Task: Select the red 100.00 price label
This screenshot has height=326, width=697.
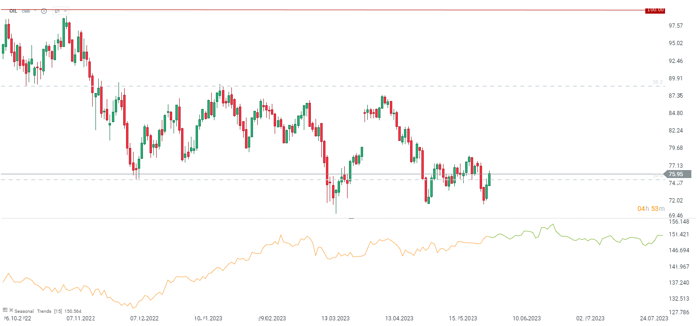Action: tap(655, 10)
